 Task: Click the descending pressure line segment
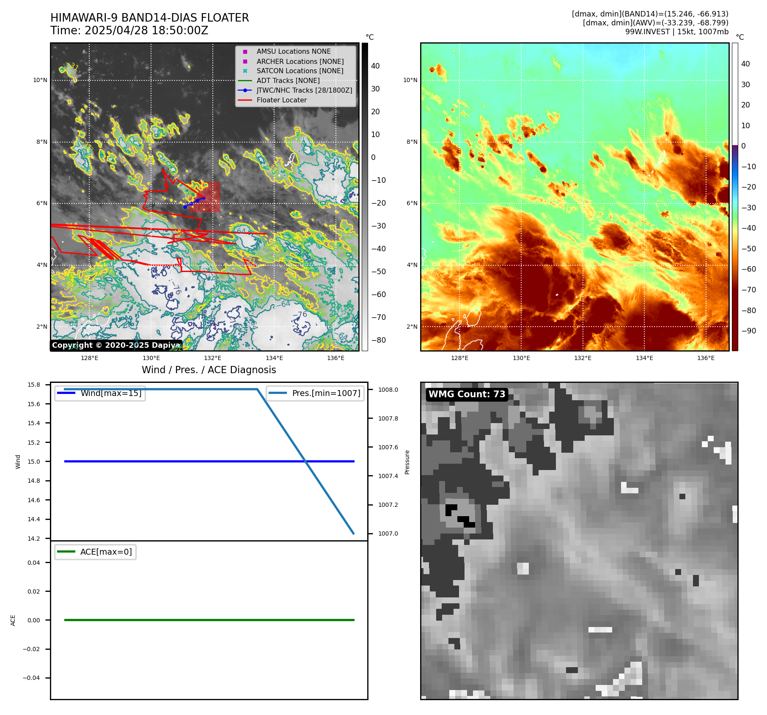305,461
